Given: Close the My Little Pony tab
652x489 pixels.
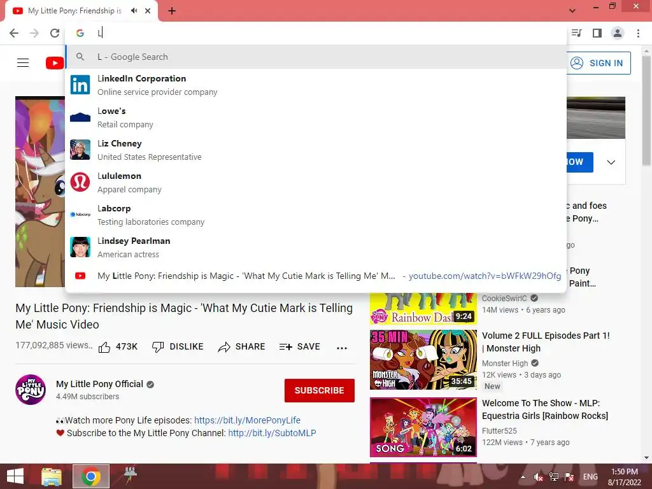Looking at the screenshot, I should pos(148,11).
